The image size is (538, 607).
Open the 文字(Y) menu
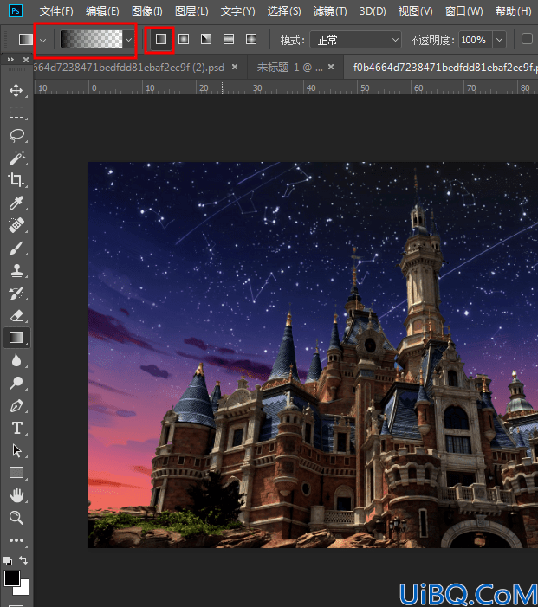pyautogui.click(x=238, y=11)
